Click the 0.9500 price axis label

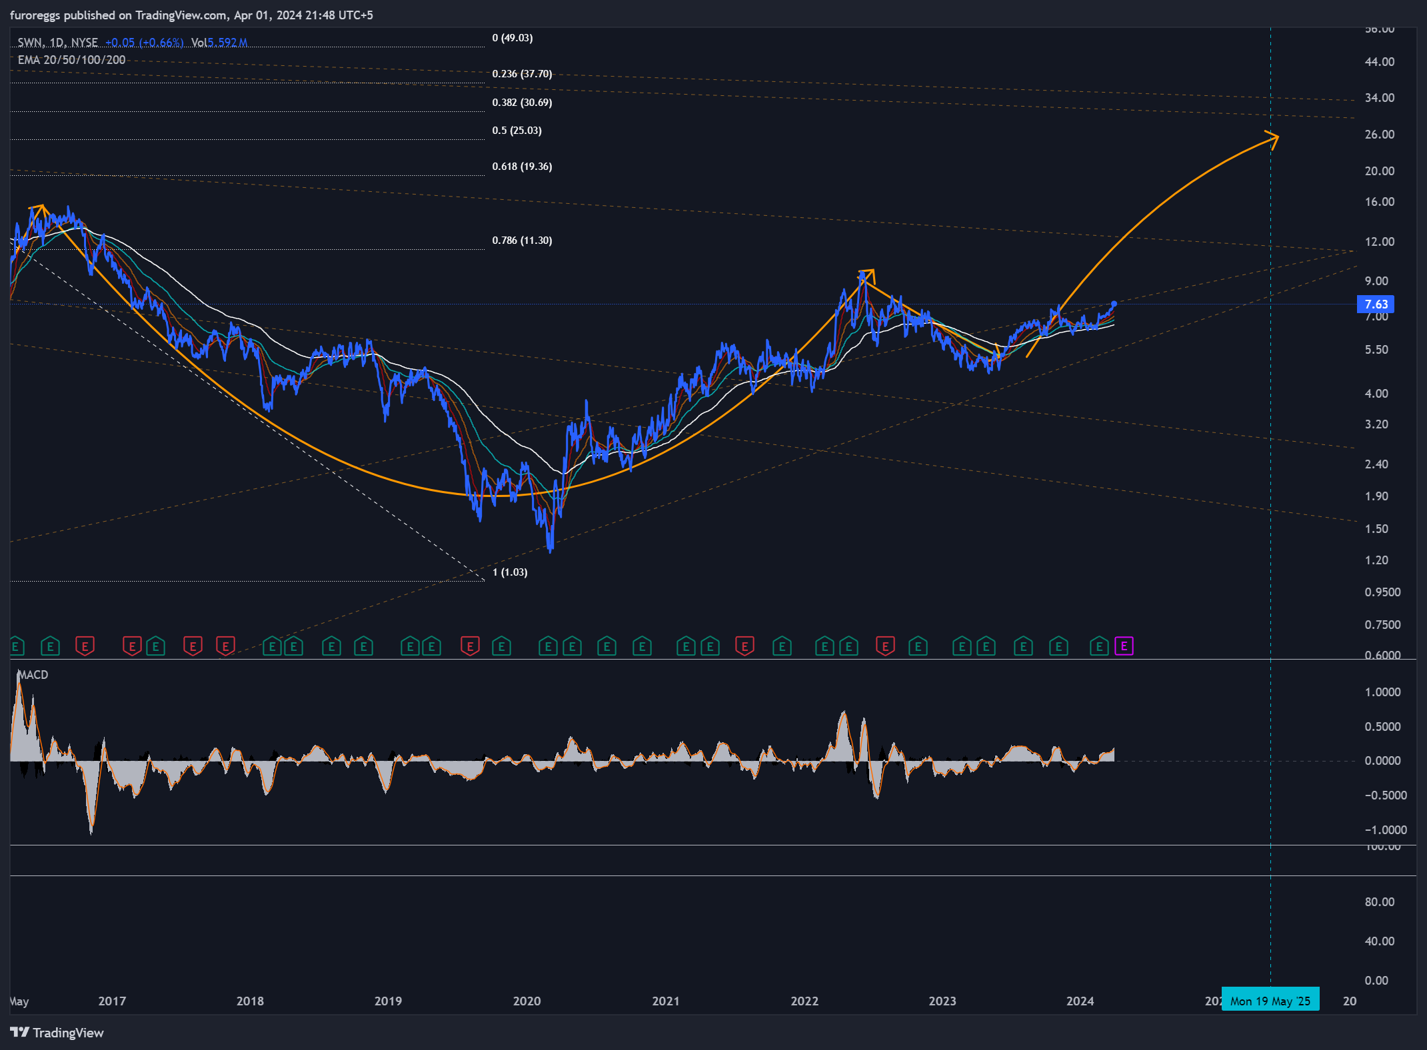1382,592
